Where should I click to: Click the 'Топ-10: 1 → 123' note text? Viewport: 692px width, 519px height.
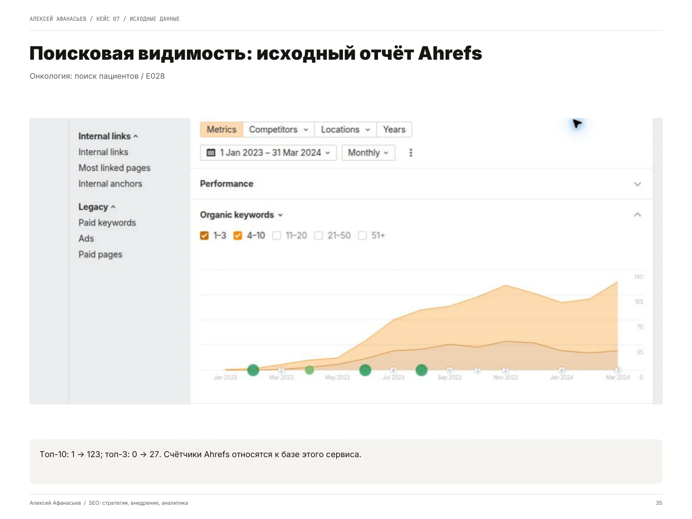tap(71, 455)
